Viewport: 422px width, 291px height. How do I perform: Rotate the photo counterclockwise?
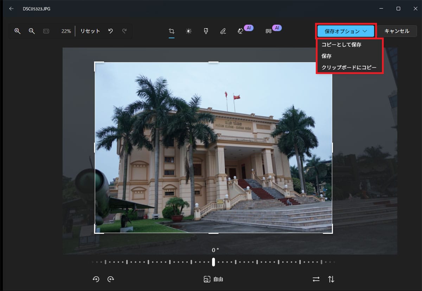[96, 279]
